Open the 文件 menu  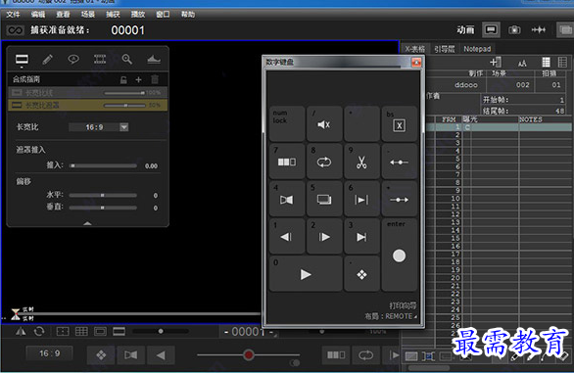pyautogui.click(x=13, y=15)
